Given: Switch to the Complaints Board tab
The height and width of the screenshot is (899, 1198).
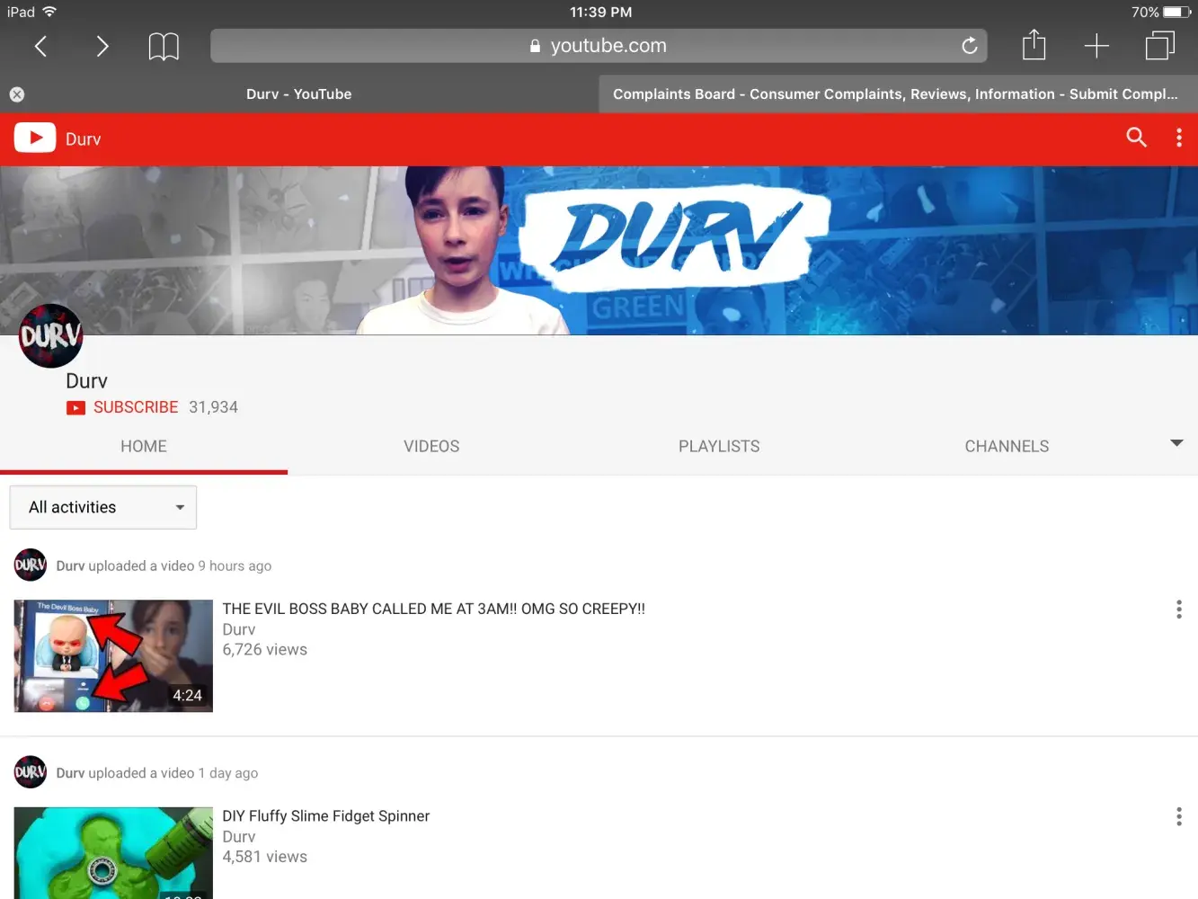Looking at the screenshot, I should pos(899,94).
